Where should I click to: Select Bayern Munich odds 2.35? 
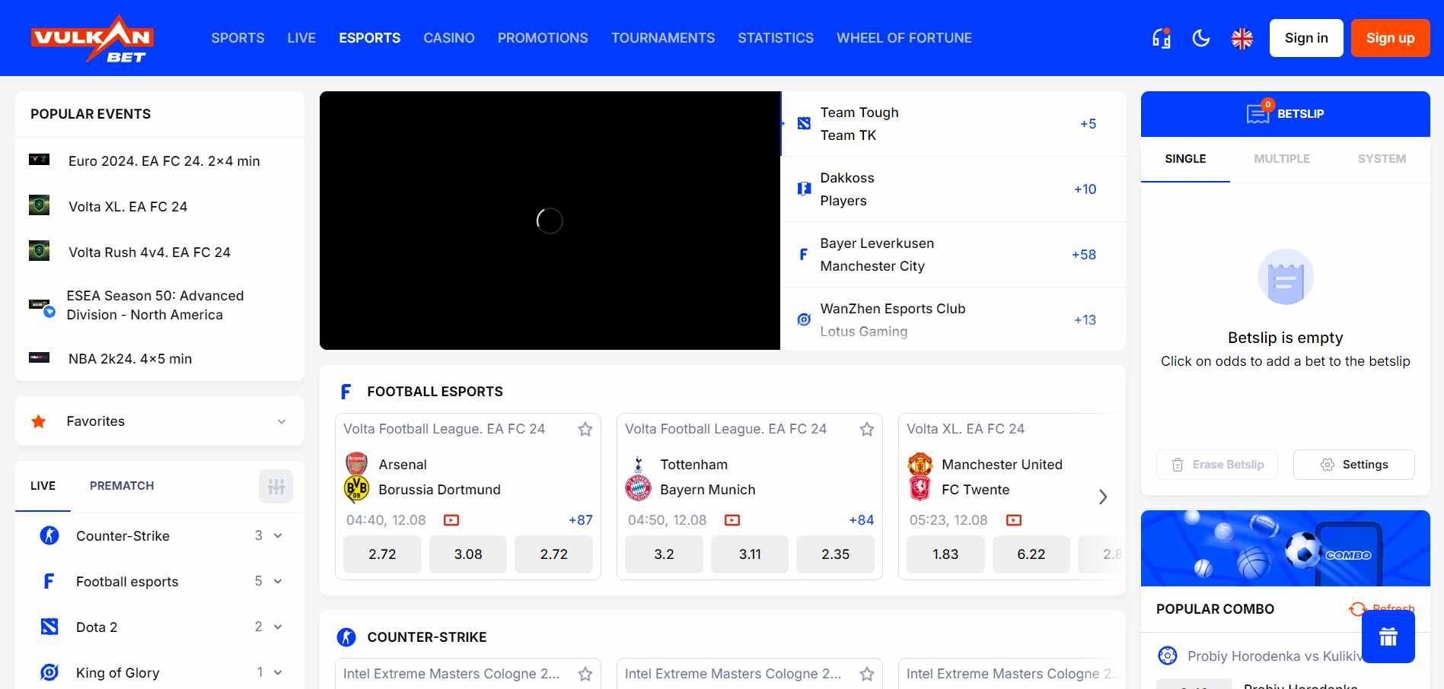coord(835,554)
